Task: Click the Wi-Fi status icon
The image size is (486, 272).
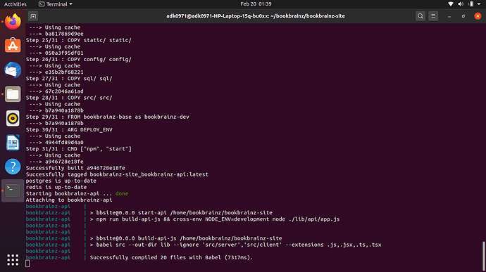Action: tap(451, 4)
